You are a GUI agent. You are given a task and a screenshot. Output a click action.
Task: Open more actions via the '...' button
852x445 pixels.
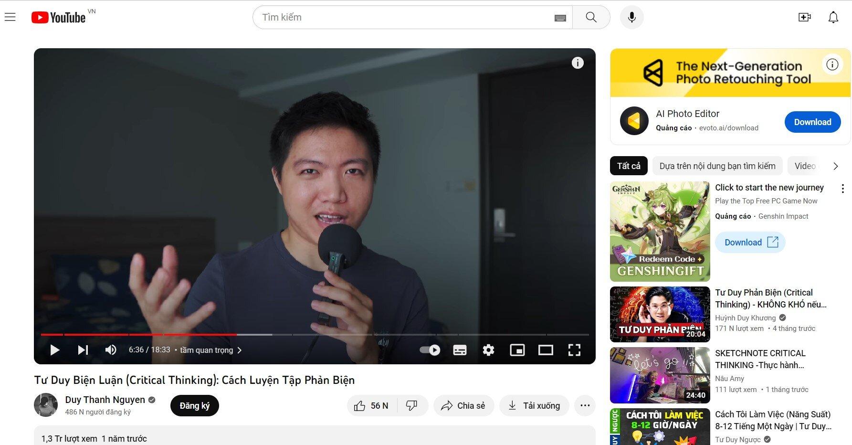pyautogui.click(x=585, y=405)
